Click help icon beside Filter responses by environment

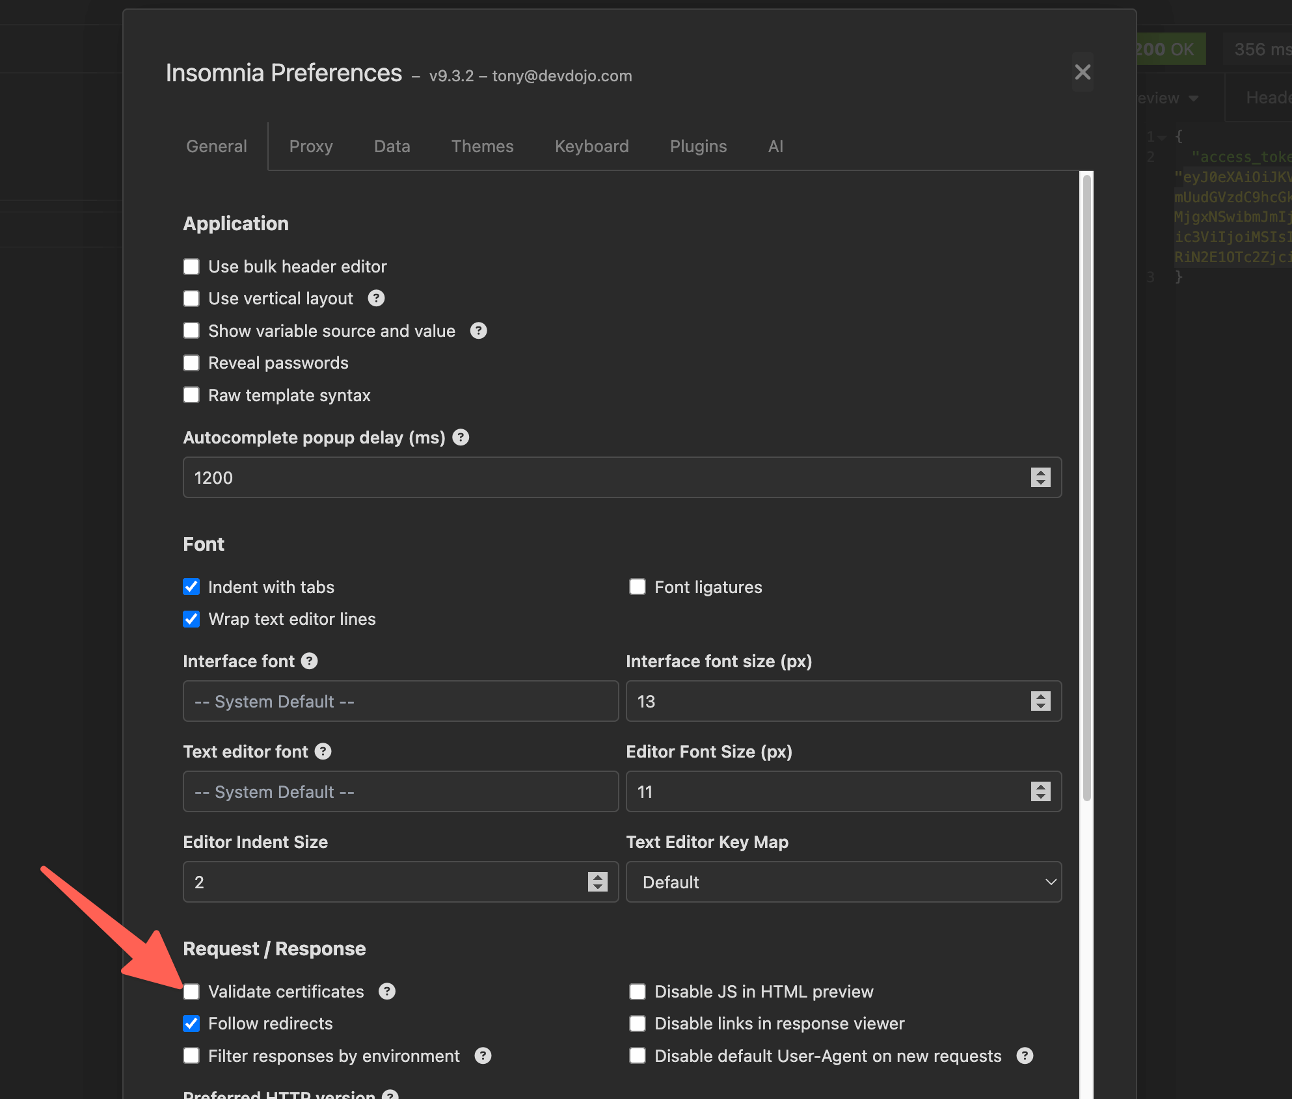point(483,1056)
